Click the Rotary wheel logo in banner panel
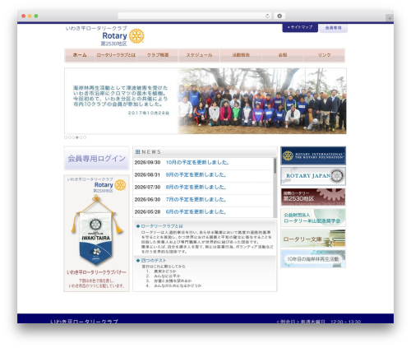The width and height of the screenshot is (411, 348). point(120,185)
